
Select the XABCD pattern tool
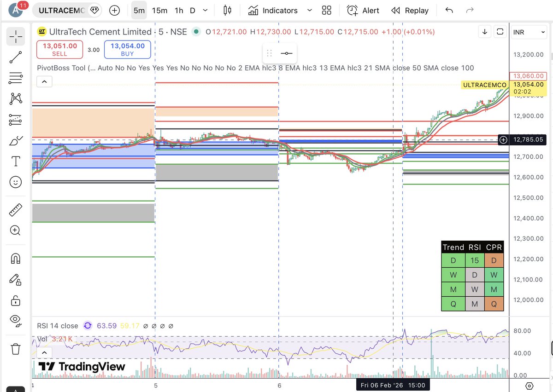(x=16, y=98)
